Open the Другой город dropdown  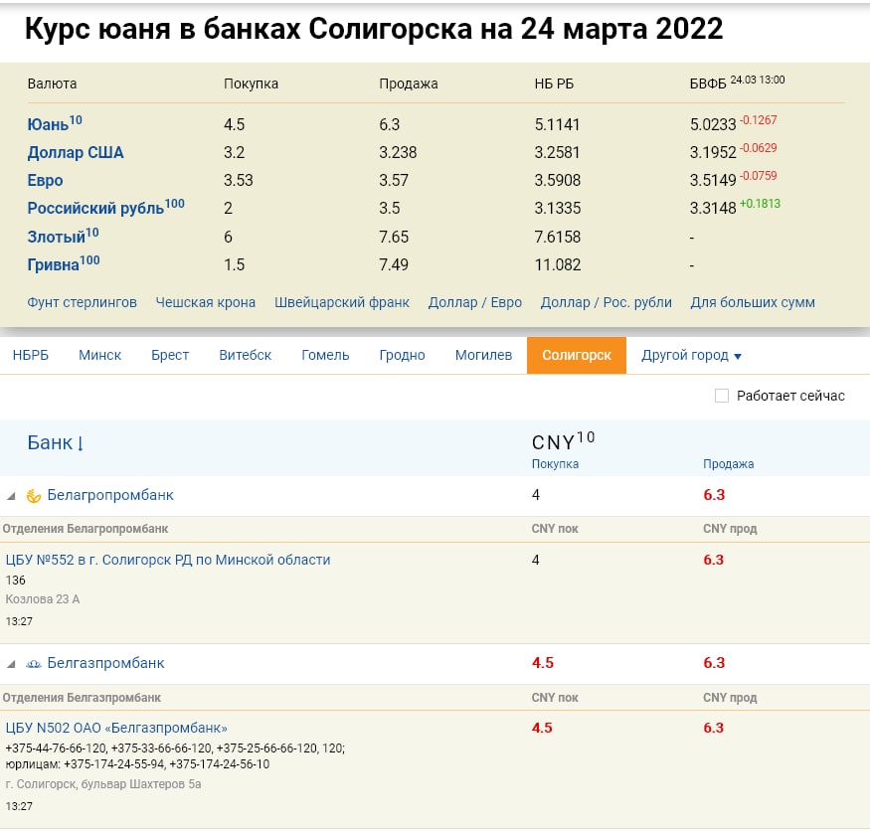coord(691,355)
